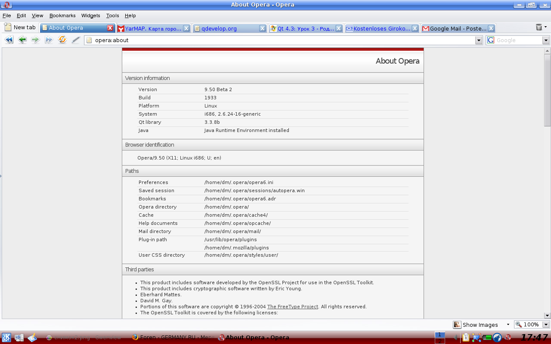The image size is (551, 344).
Task: Click the Show Images icon in status bar
Action: click(x=457, y=325)
